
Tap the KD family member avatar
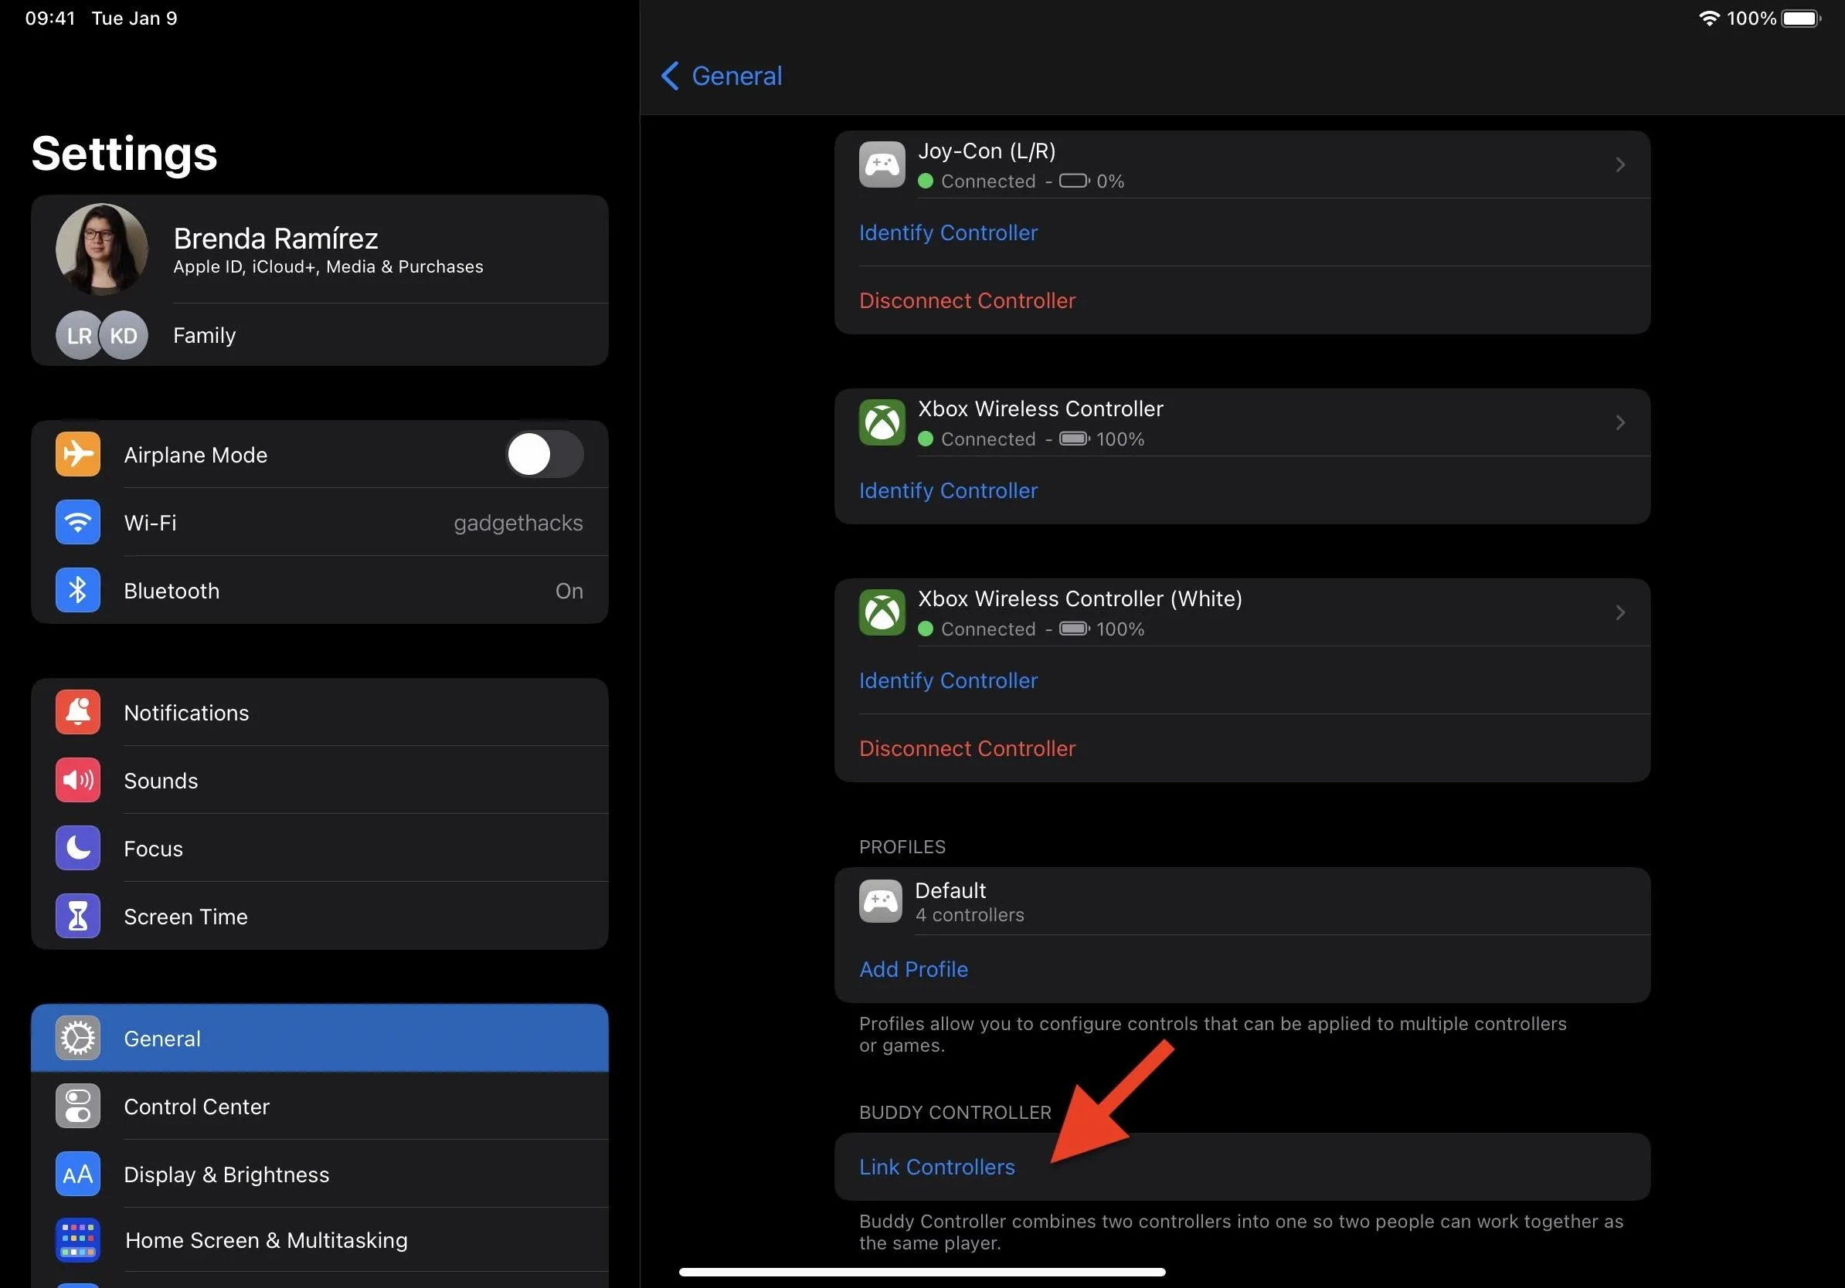[124, 335]
